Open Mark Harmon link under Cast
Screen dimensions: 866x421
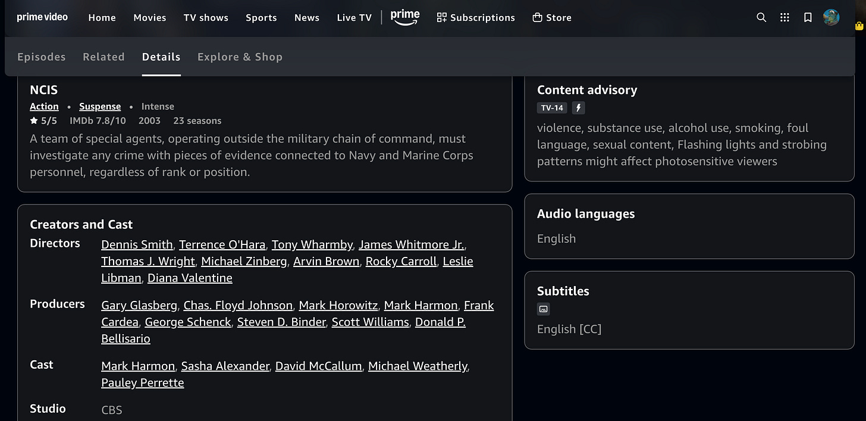[138, 366]
